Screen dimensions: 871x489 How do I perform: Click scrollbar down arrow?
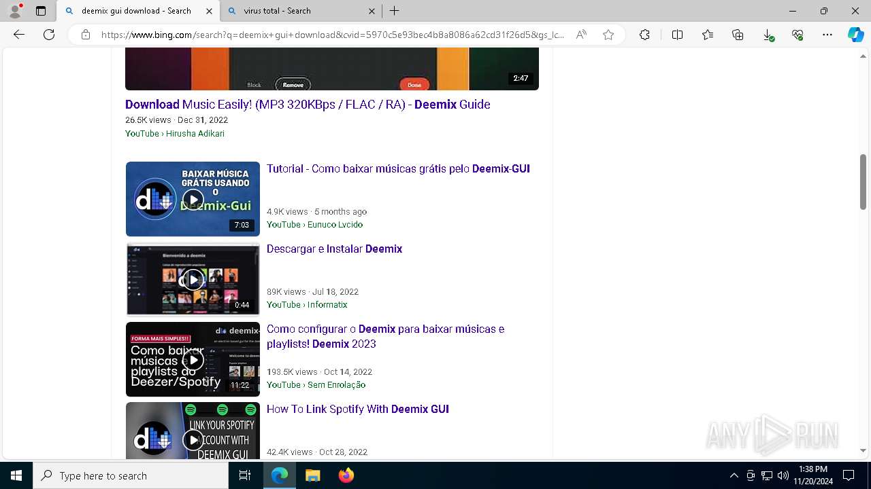(x=863, y=450)
